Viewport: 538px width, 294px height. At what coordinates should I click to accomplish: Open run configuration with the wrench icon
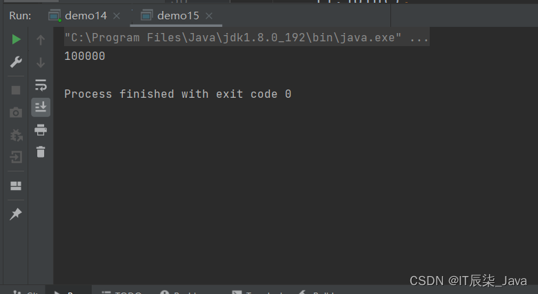coord(16,62)
